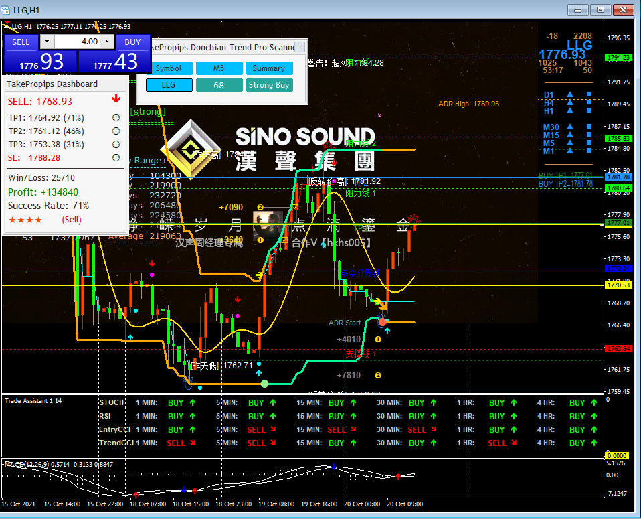Viewport: 641px width, 519px height.
Task: Click the STOCH 1 MIN BUY arrow
Action: 193,402
